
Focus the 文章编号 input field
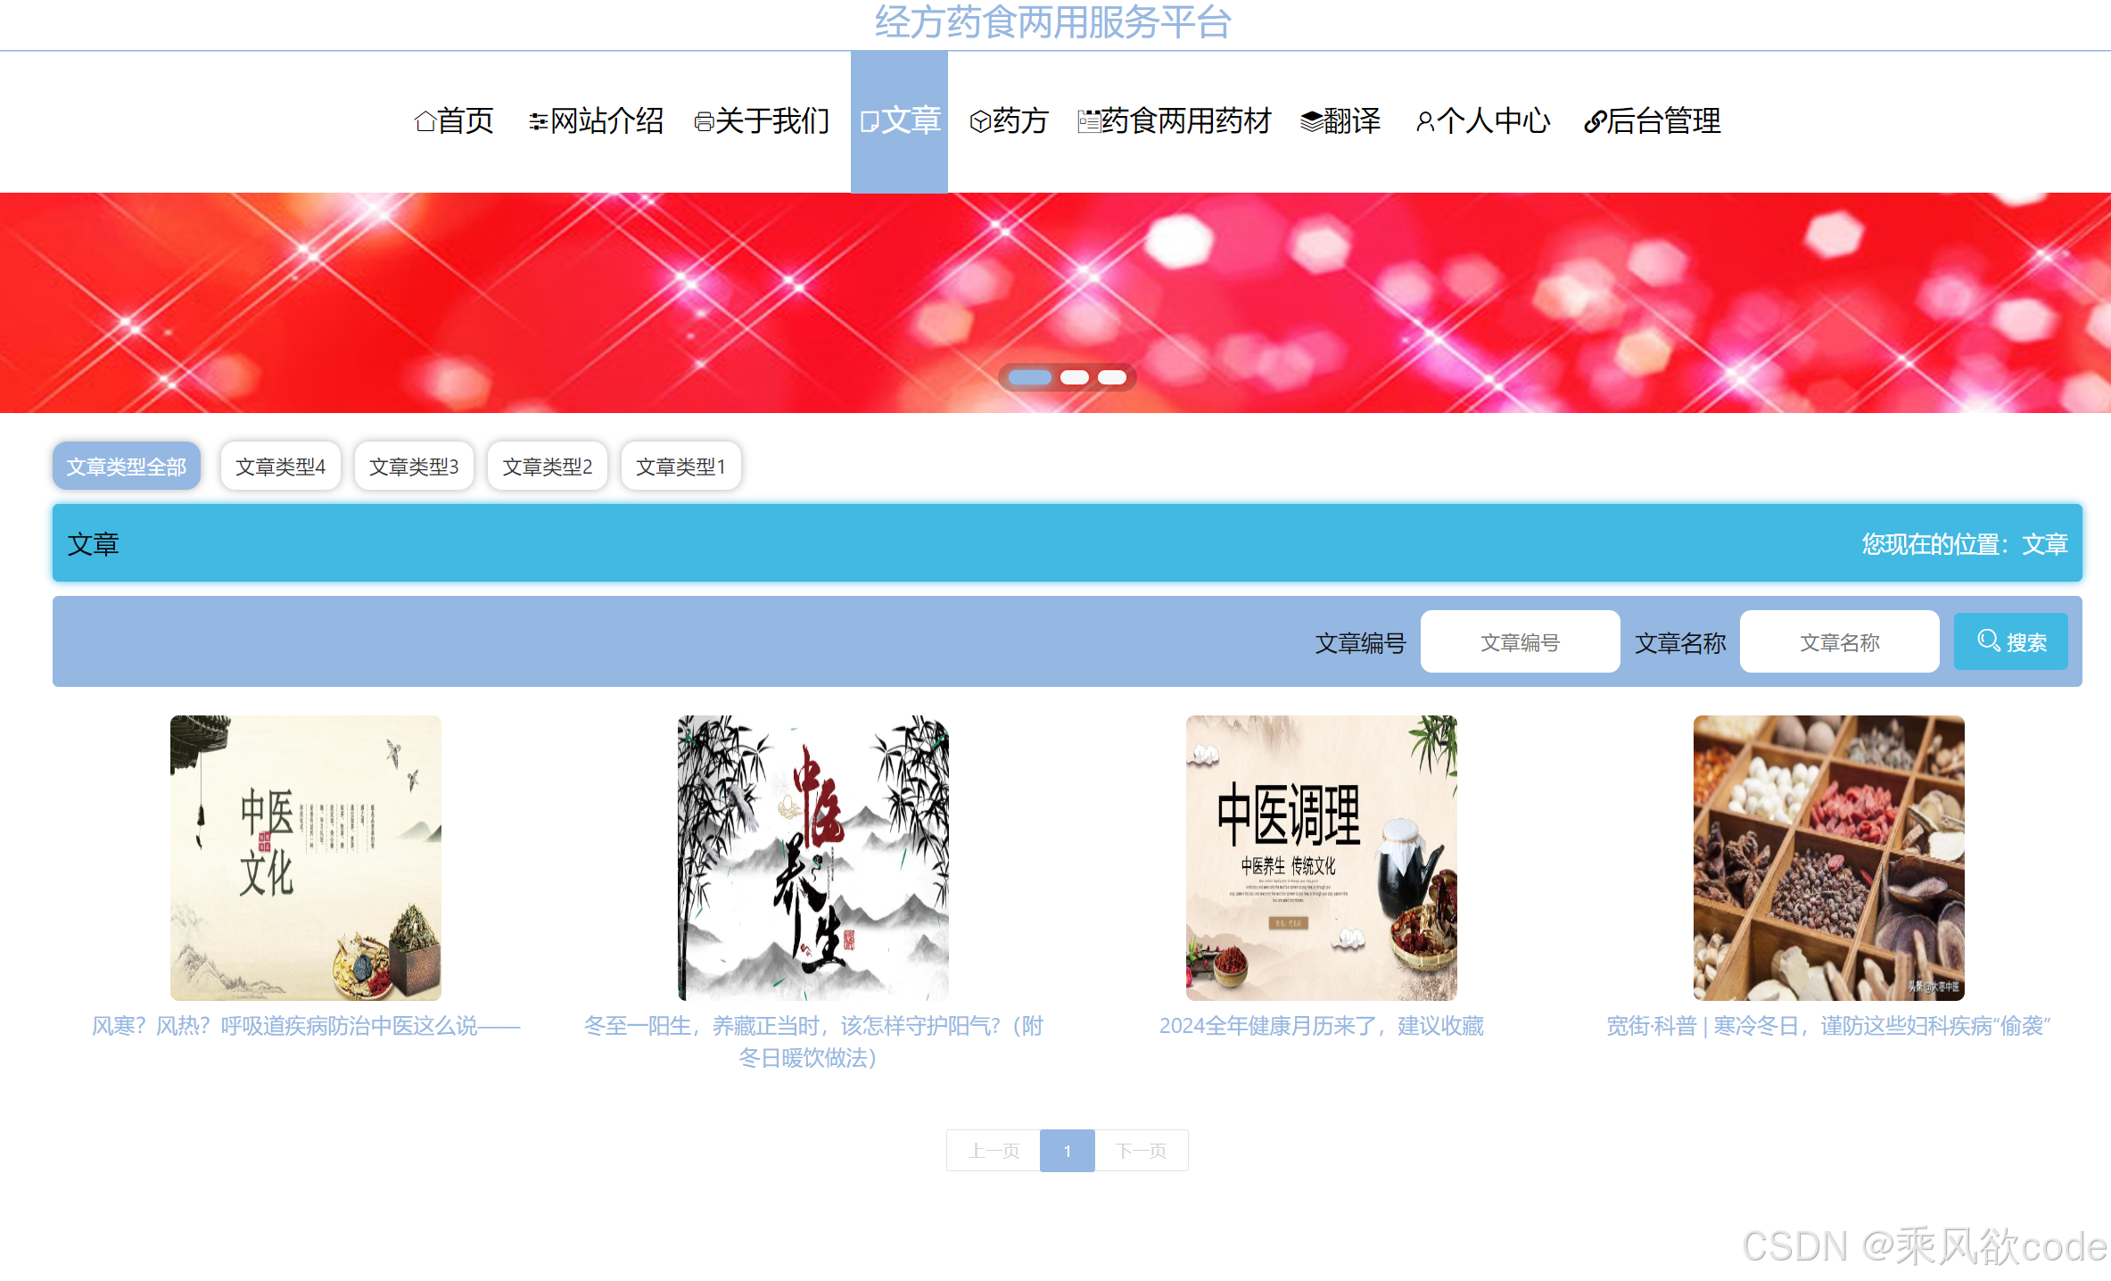pos(1519,642)
